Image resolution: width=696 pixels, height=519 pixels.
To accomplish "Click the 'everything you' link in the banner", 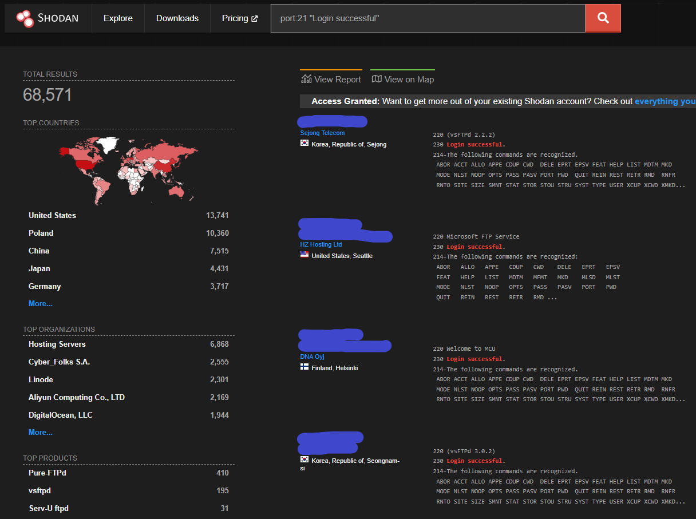I will 665,101.
